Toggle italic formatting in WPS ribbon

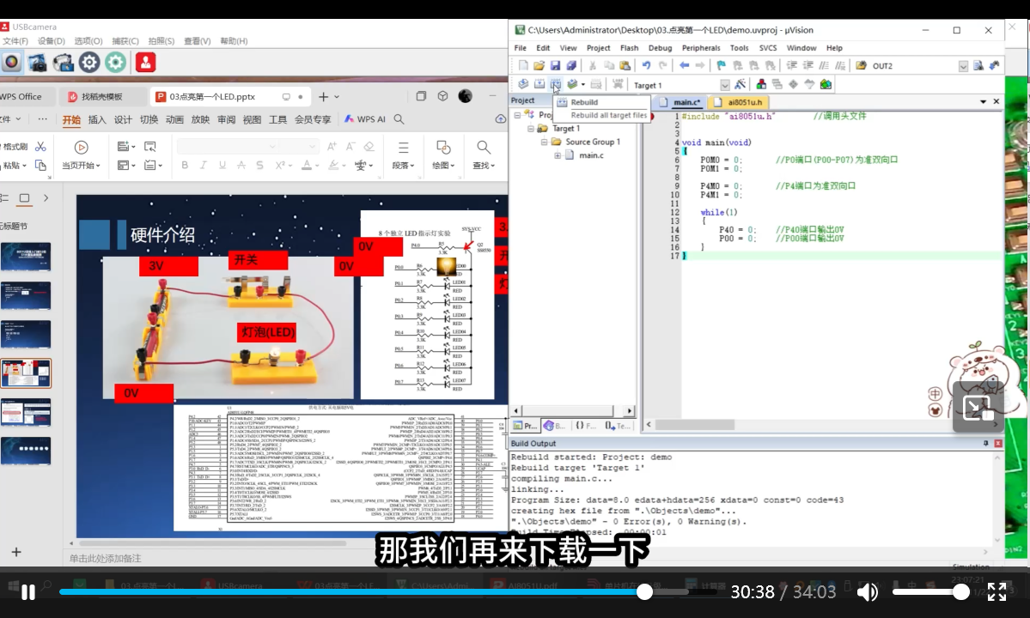pos(203,166)
